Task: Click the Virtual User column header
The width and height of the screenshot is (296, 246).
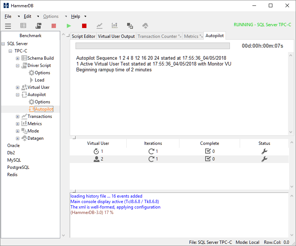Action: pyautogui.click(x=98, y=143)
